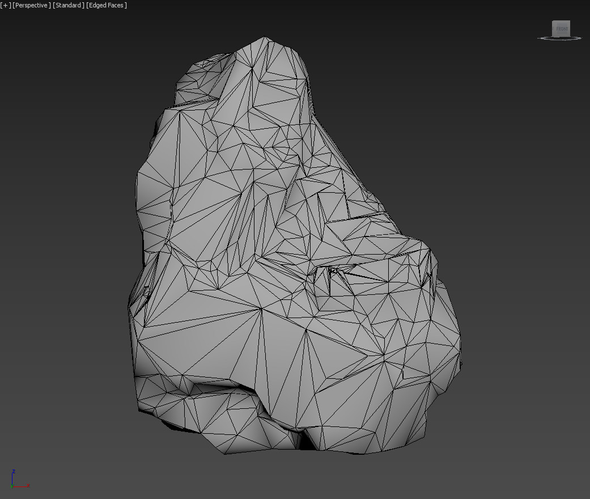Viewport: 590px width, 499px height.
Task: Open the [+] viewport options menu
Action: [7, 5]
